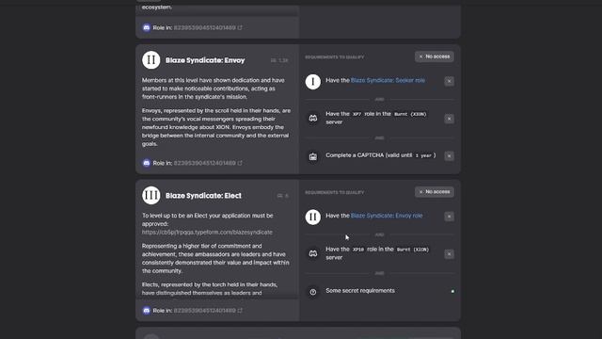Click the Envoy role Roman numeral II avatar
The width and height of the screenshot is (602, 339).
(x=150, y=60)
